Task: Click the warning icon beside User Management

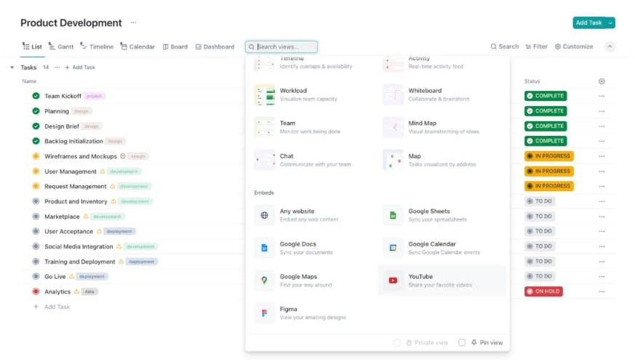Action: (103, 171)
